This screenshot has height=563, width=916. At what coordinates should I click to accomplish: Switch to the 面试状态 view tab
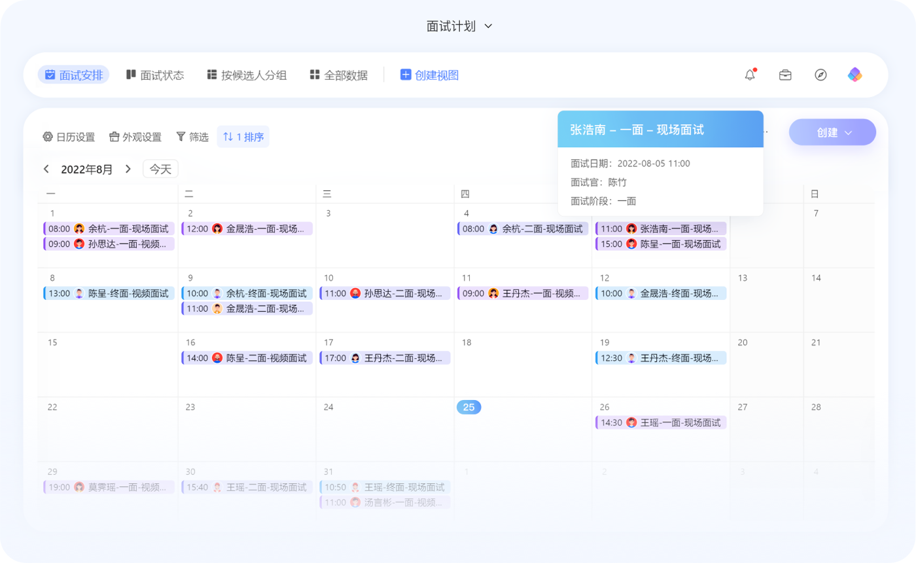pyautogui.click(x=155, y=75)
